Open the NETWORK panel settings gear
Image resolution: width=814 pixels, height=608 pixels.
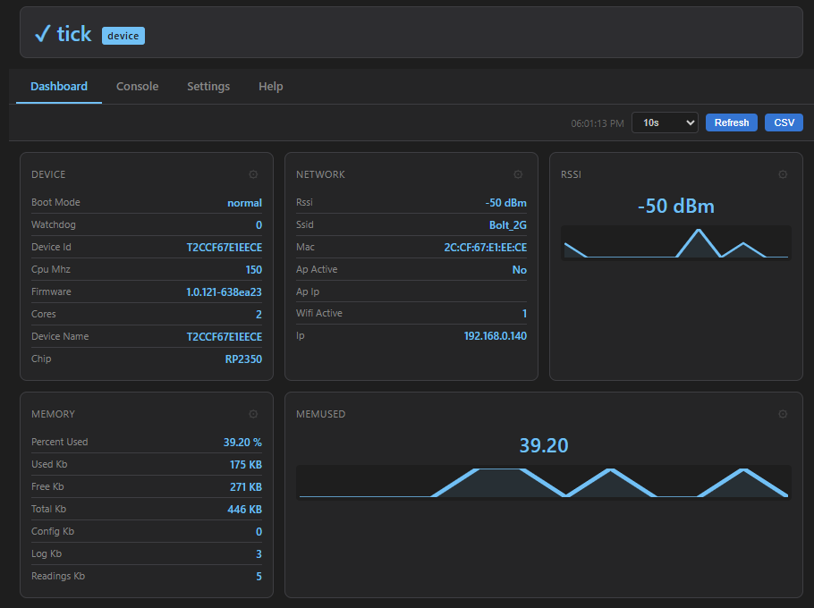tap(518, 174)
